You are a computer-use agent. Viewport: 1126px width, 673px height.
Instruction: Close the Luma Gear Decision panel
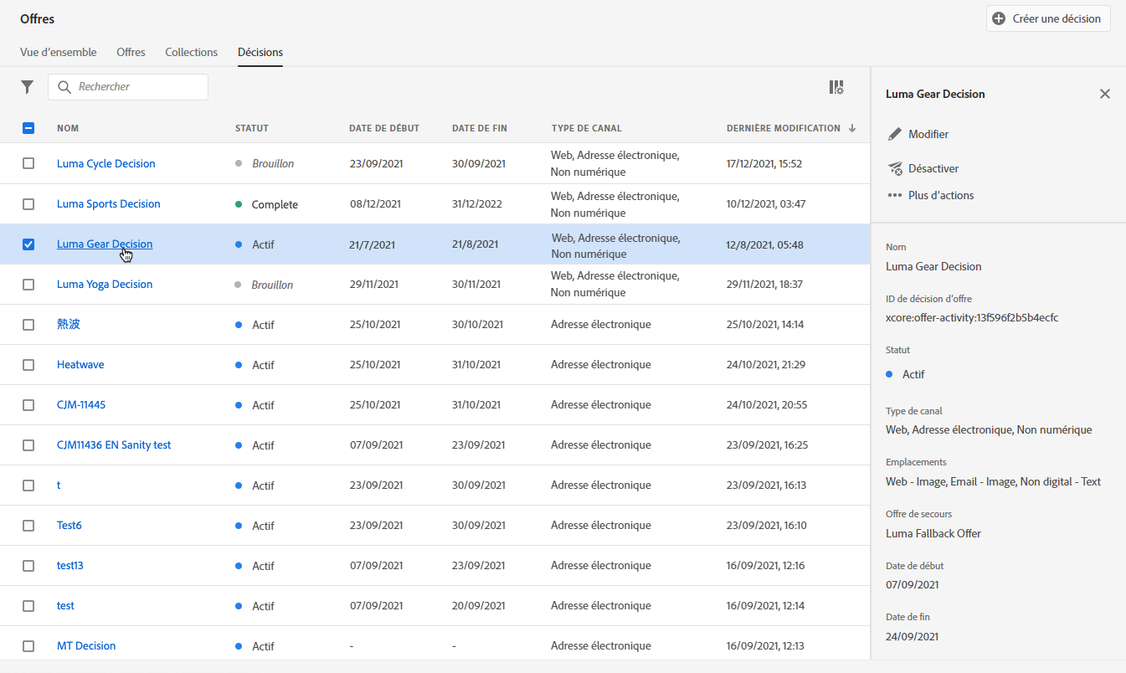(x=1104, y=94)
